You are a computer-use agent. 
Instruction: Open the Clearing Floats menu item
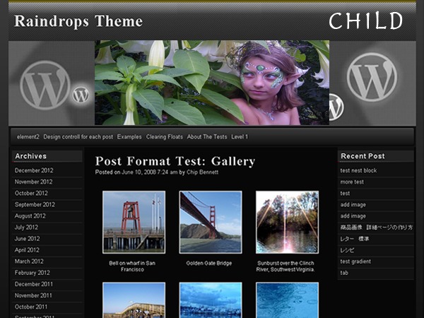point(165,137)
